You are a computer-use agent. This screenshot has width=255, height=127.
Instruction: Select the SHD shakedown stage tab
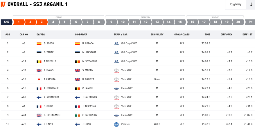(6, 22)
